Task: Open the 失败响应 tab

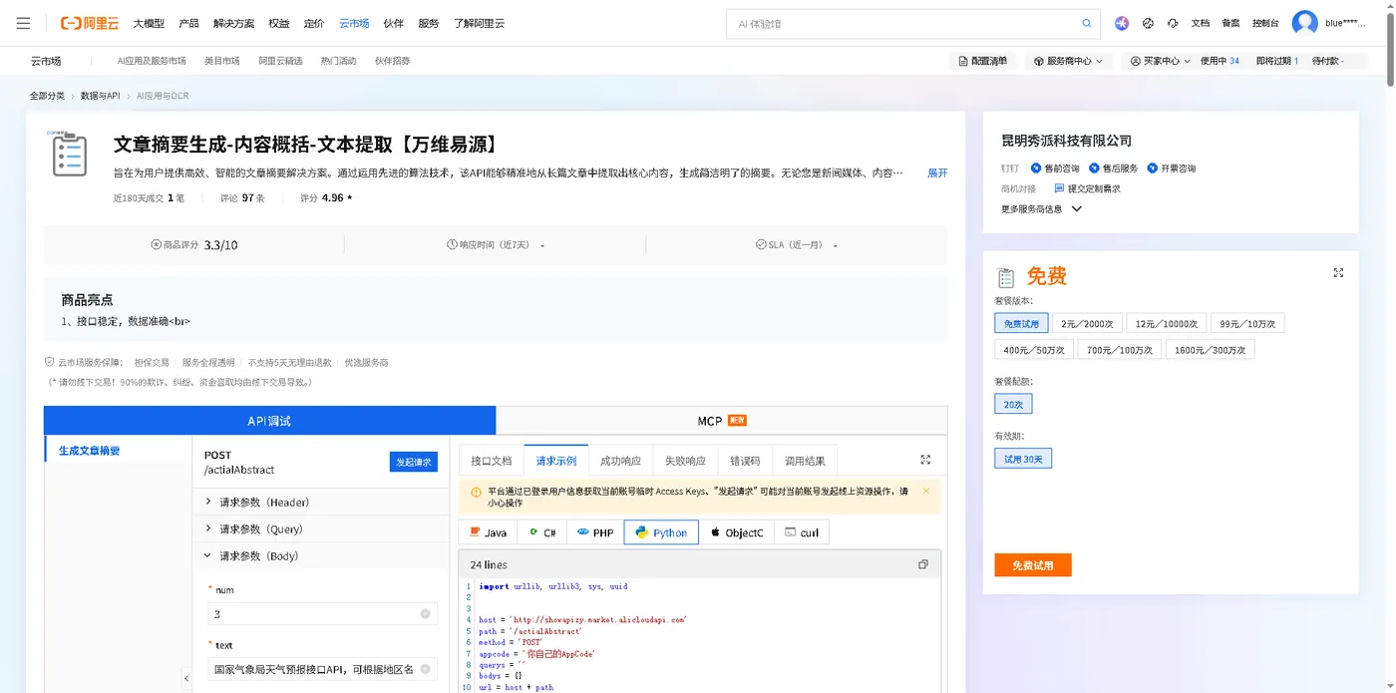Action: click(x=685, y=461)
